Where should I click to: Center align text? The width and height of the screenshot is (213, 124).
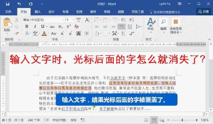coord(105,27)
